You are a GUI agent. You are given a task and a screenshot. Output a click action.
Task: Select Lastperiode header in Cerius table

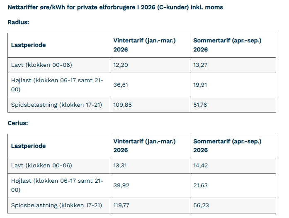coord(28,146)
